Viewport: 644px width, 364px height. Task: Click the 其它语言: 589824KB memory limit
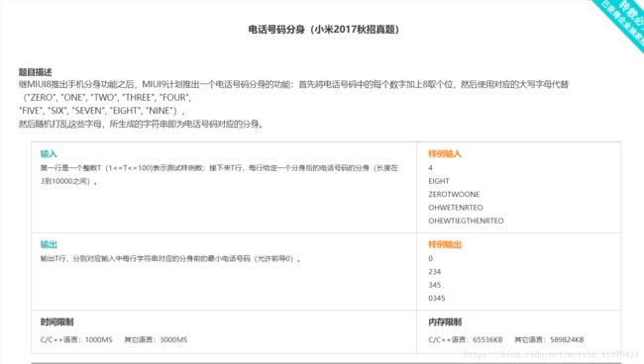tap(549, 339)
